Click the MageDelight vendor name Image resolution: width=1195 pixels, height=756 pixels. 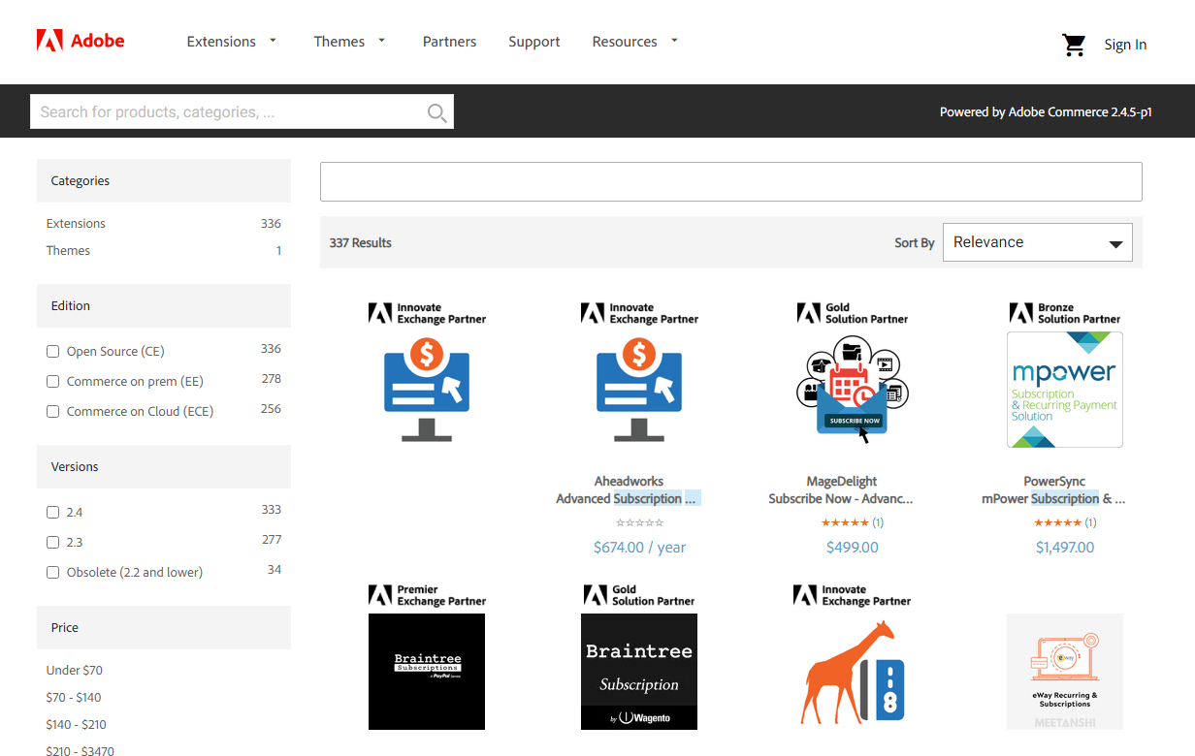(842, 481)
